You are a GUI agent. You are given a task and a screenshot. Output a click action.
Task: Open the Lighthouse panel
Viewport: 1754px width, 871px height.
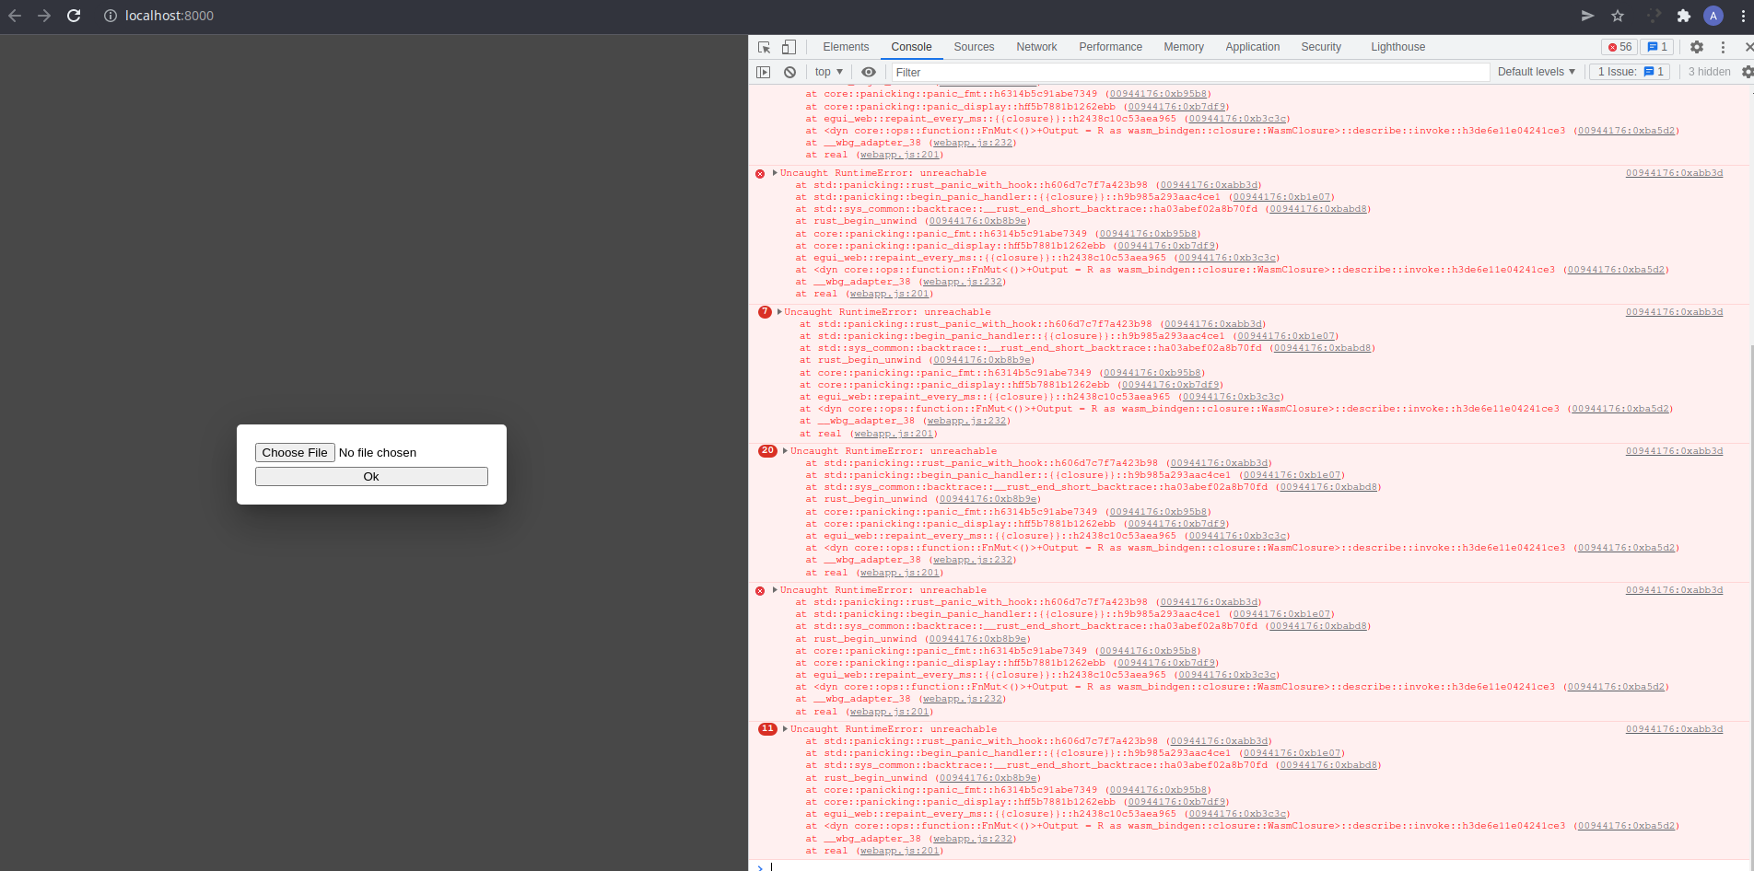click(1397, 46)
